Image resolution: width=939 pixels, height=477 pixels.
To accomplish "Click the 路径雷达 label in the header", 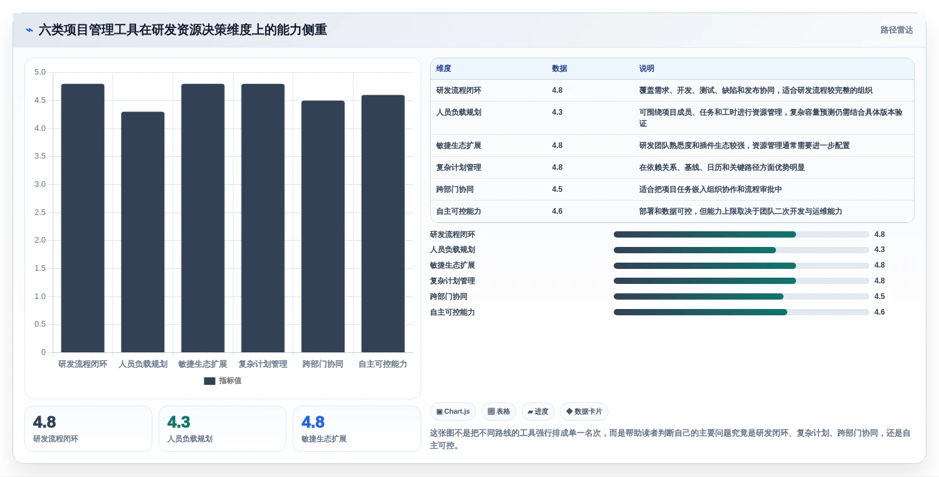I will pyautogui.click(x=896, y=30).
